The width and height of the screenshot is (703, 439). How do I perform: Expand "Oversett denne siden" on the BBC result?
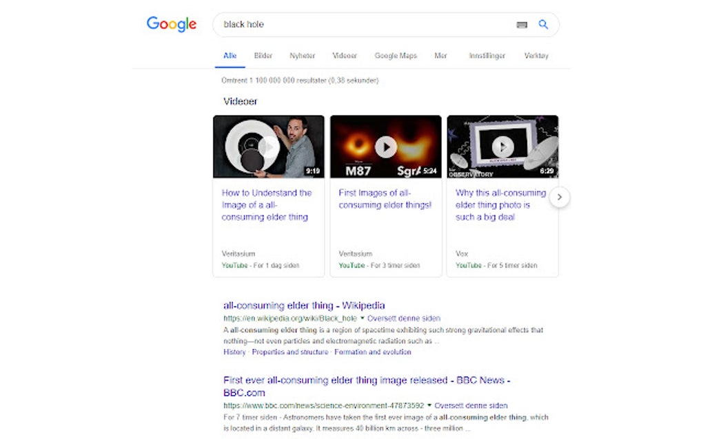469,405
